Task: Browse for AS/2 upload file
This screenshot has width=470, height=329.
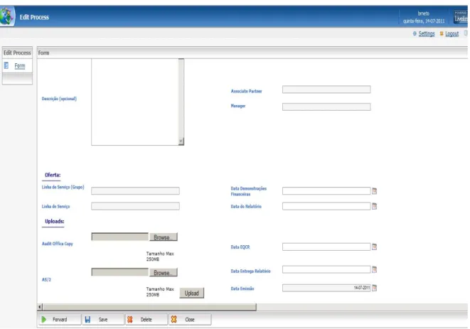Action: (164, 272)
